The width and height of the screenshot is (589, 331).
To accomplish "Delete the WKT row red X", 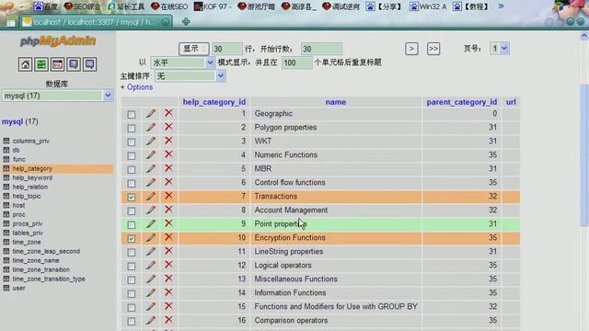I will pos(168,141).
